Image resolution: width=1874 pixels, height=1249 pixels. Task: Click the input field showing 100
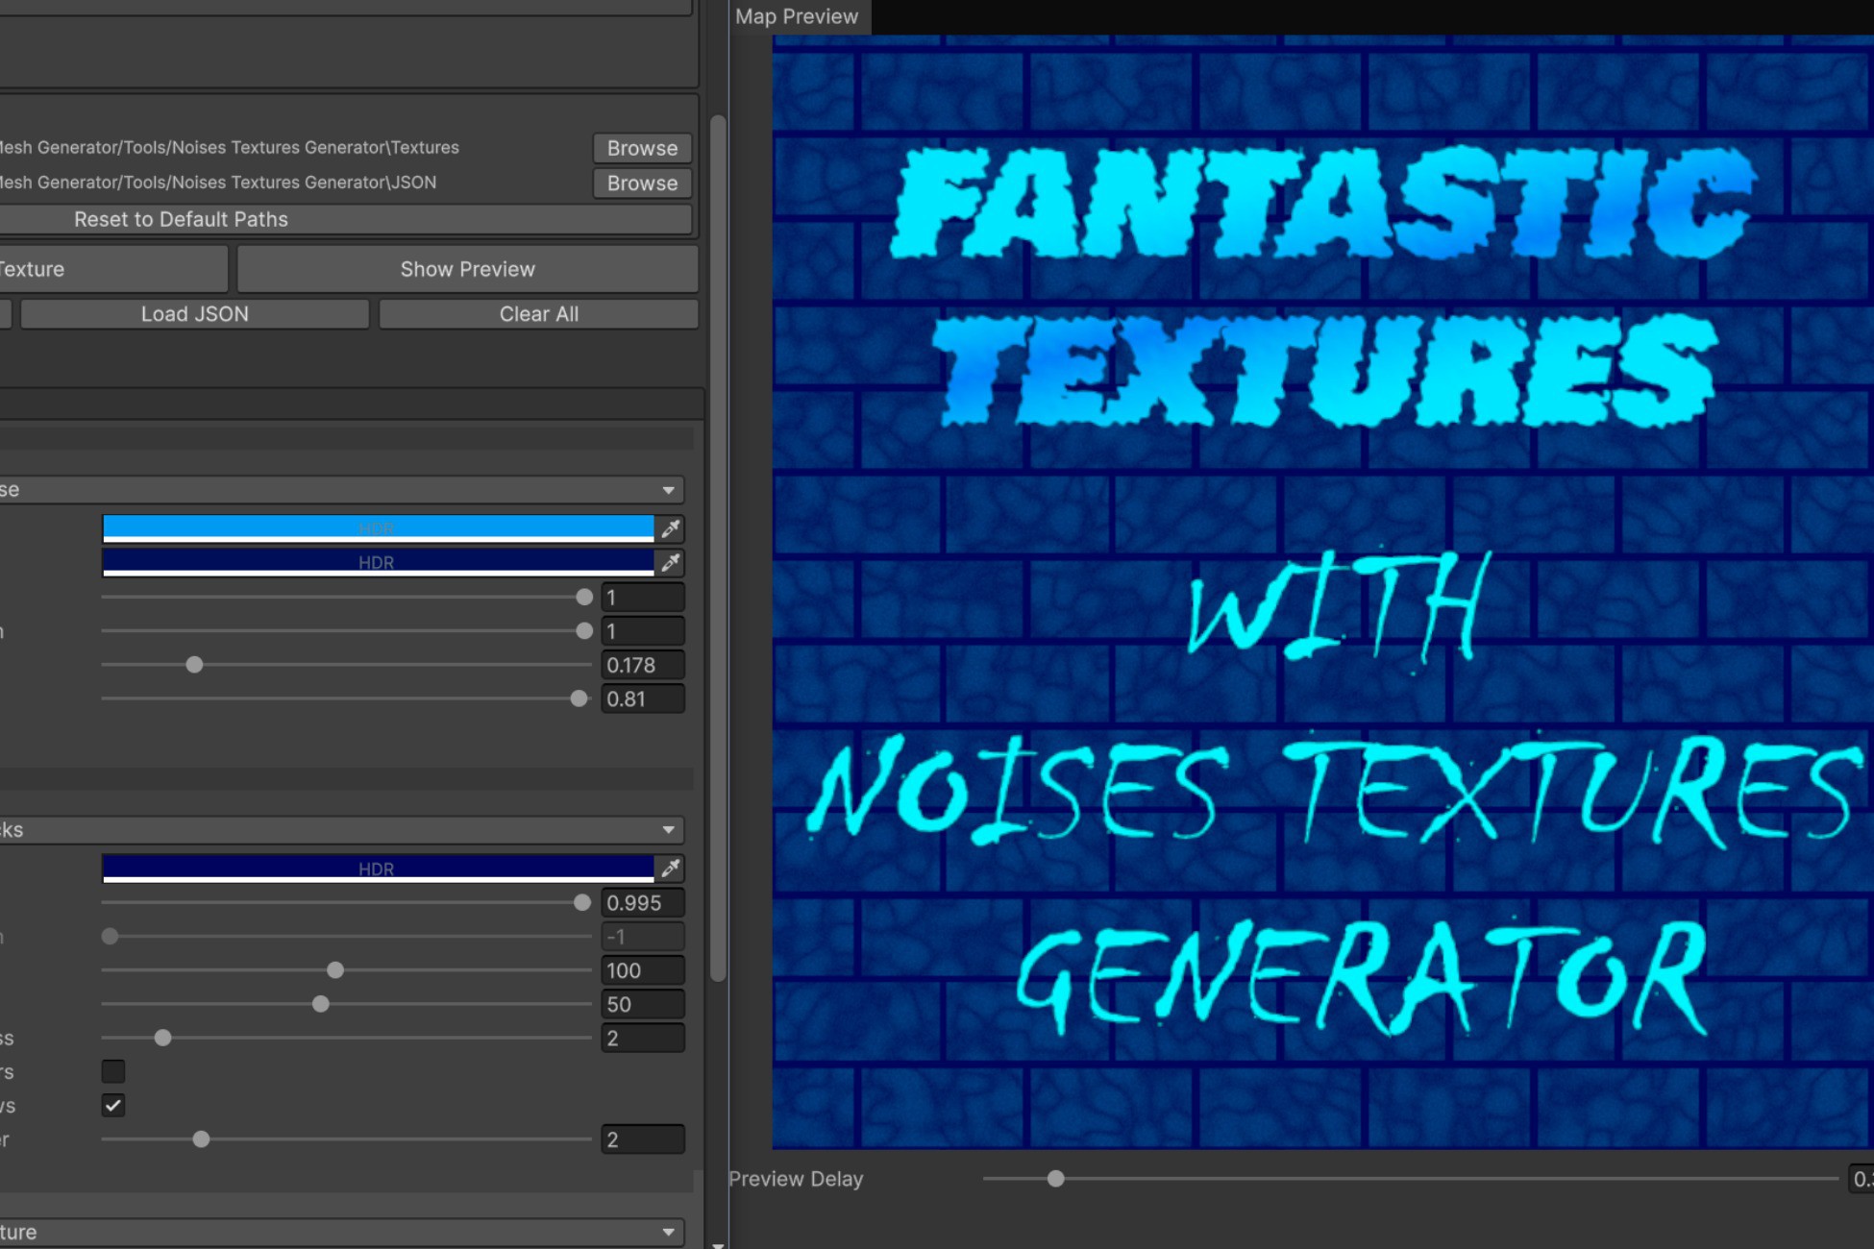643,970
